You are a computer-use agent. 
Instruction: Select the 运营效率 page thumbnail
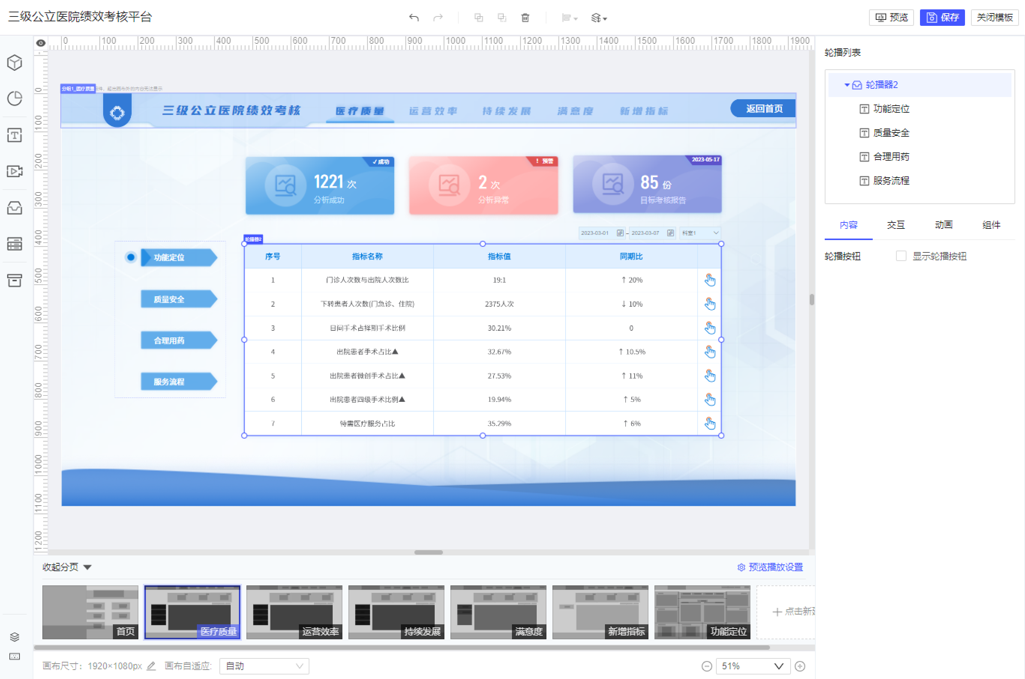coord(294,612)
